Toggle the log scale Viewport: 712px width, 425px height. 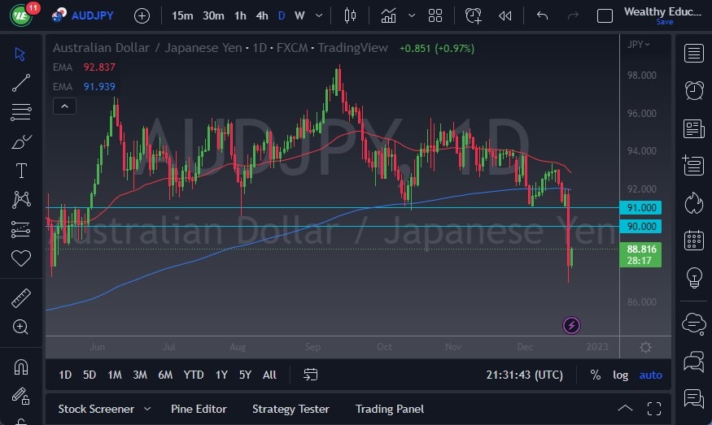621,375
